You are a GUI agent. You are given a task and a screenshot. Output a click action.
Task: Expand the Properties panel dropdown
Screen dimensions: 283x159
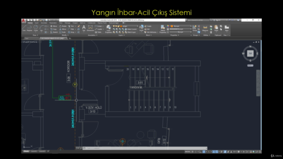(x=175, y=35)
